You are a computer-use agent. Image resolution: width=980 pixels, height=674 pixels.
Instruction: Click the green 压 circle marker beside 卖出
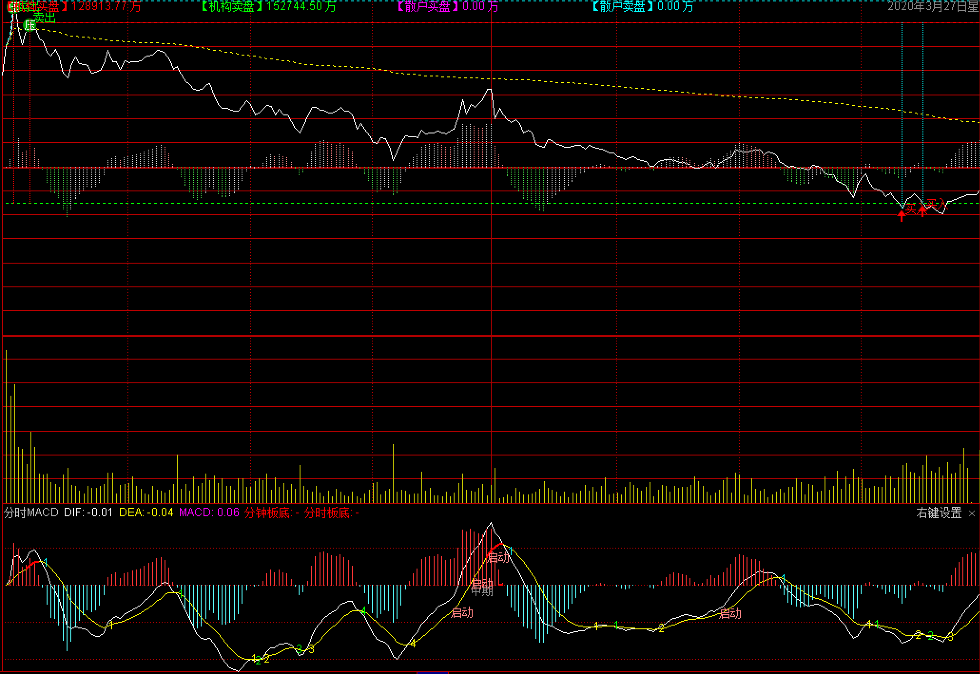[30, 25]
